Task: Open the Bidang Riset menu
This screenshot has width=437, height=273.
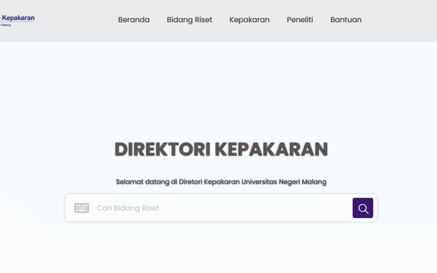Action: point(189,20)
